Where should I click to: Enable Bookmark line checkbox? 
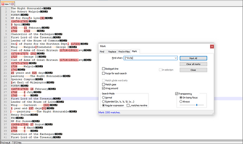(103, 69)
